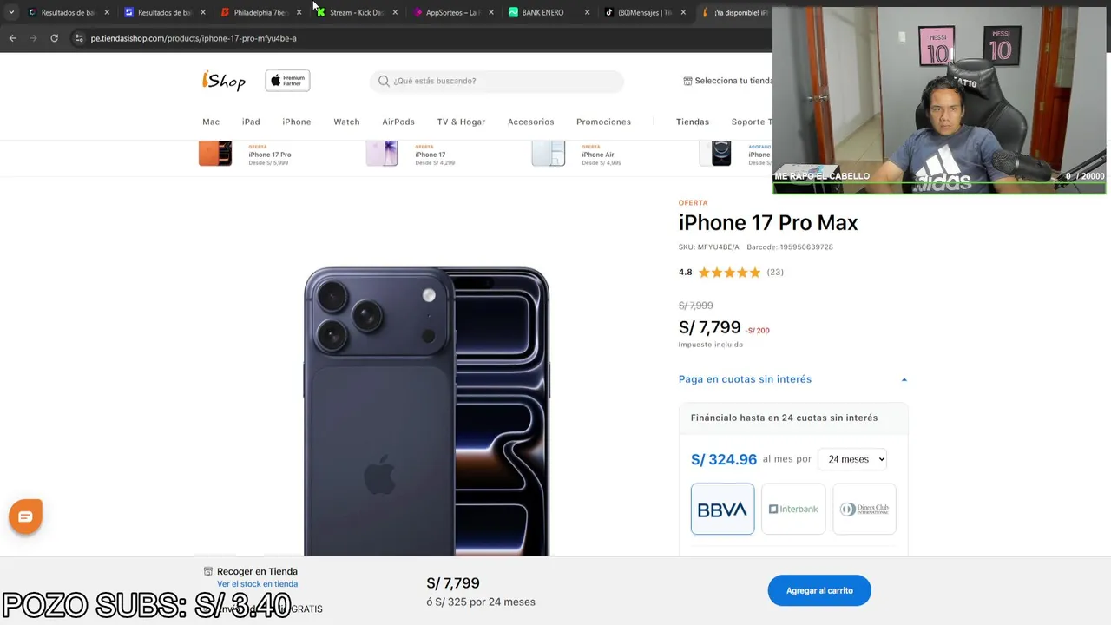Image resolution: width=1111 pixels, height=625 pixels.
Task: Open the iPhone menu in navigation
Action: pyautogui.click(x=297, y=122)
